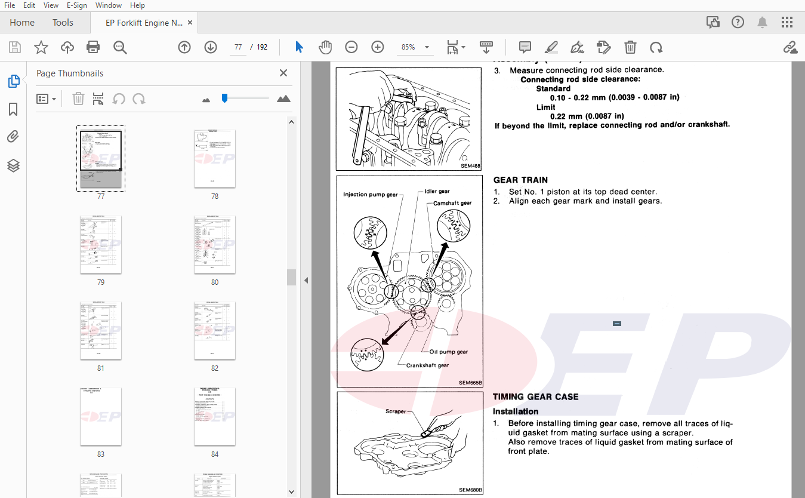Go to previous page up arrow
805x498 pixels.
(x=184, y=47)
